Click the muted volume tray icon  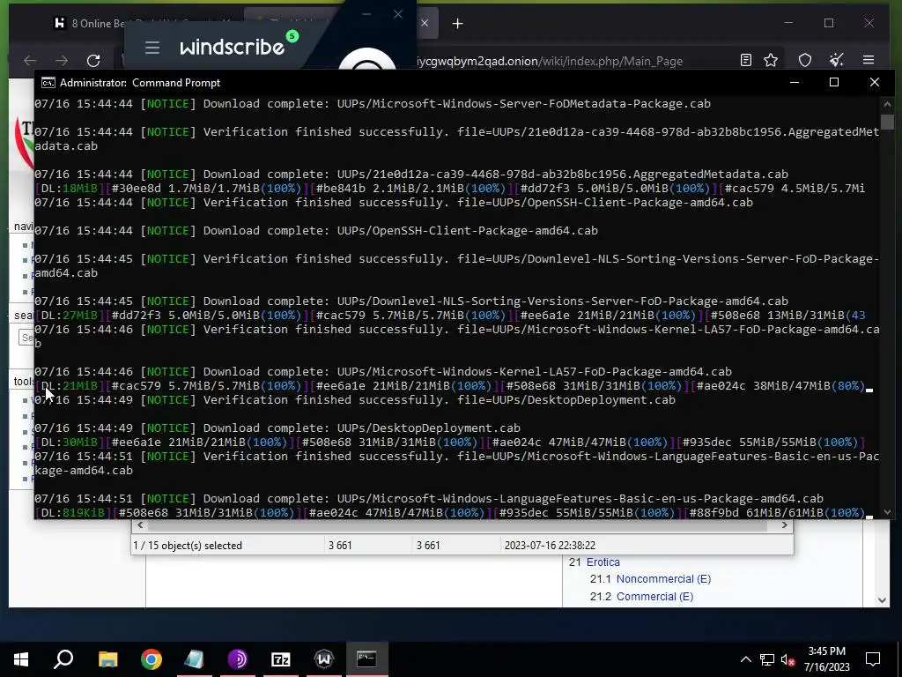coord(788,659)
